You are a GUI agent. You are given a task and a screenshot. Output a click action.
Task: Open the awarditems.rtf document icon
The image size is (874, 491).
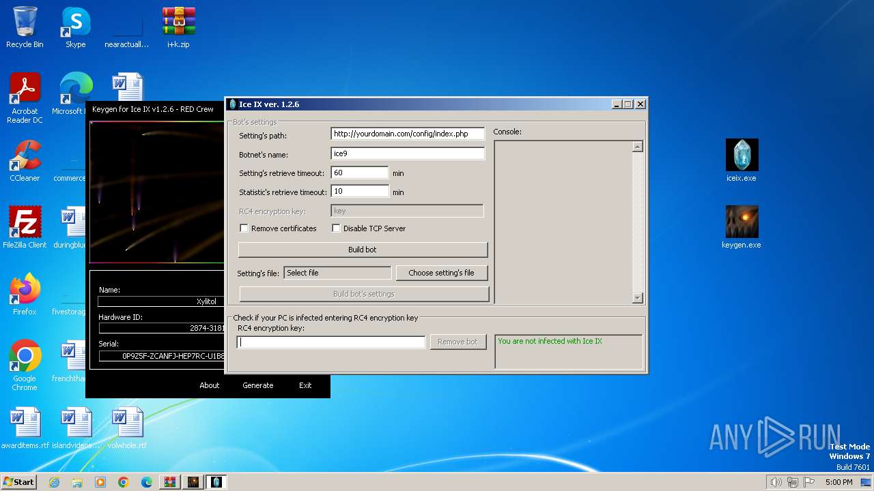[25, 428]
